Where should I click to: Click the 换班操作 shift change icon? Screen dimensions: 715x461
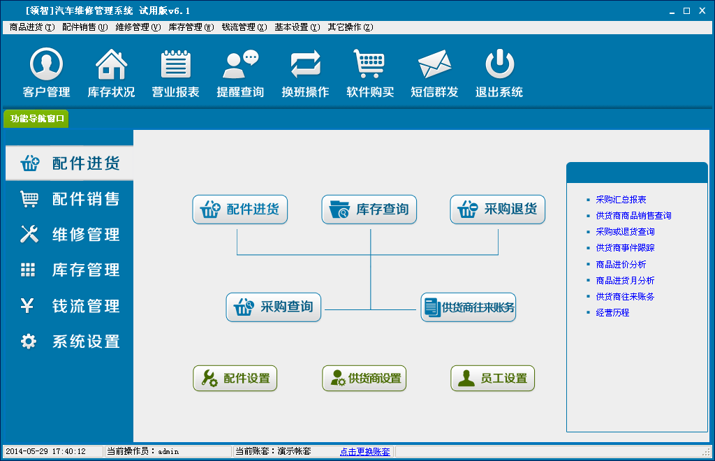pyautogui.click(x=306, y=64)
